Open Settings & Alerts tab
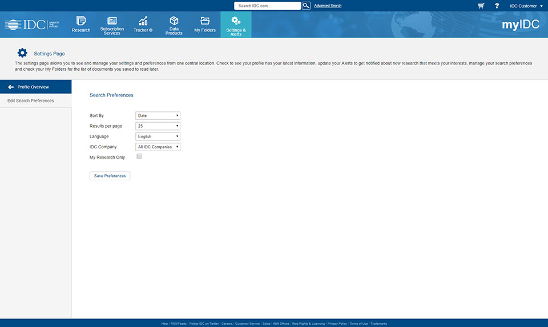This screenshot has width=548, height=327. coord(236,25)
